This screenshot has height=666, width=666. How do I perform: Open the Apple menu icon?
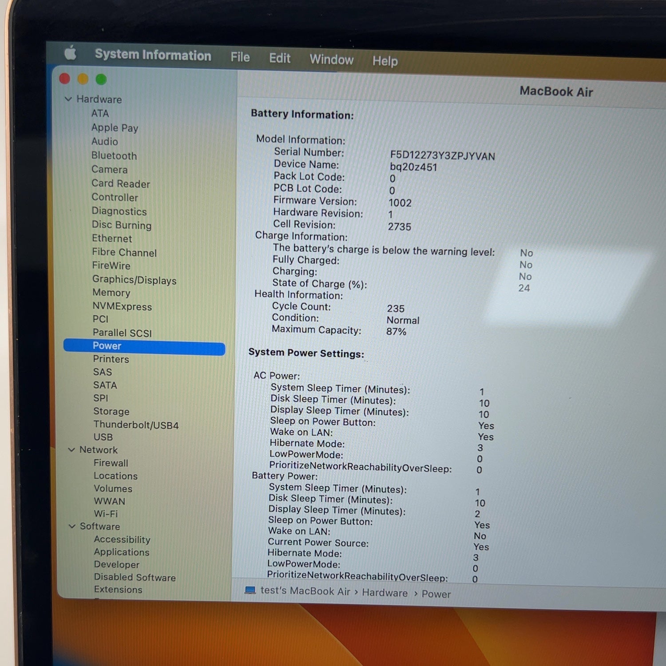click(71, 53)
